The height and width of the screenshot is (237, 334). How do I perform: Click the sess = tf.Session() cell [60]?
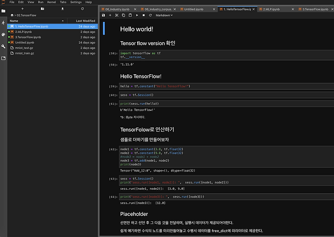coord(226,95)
